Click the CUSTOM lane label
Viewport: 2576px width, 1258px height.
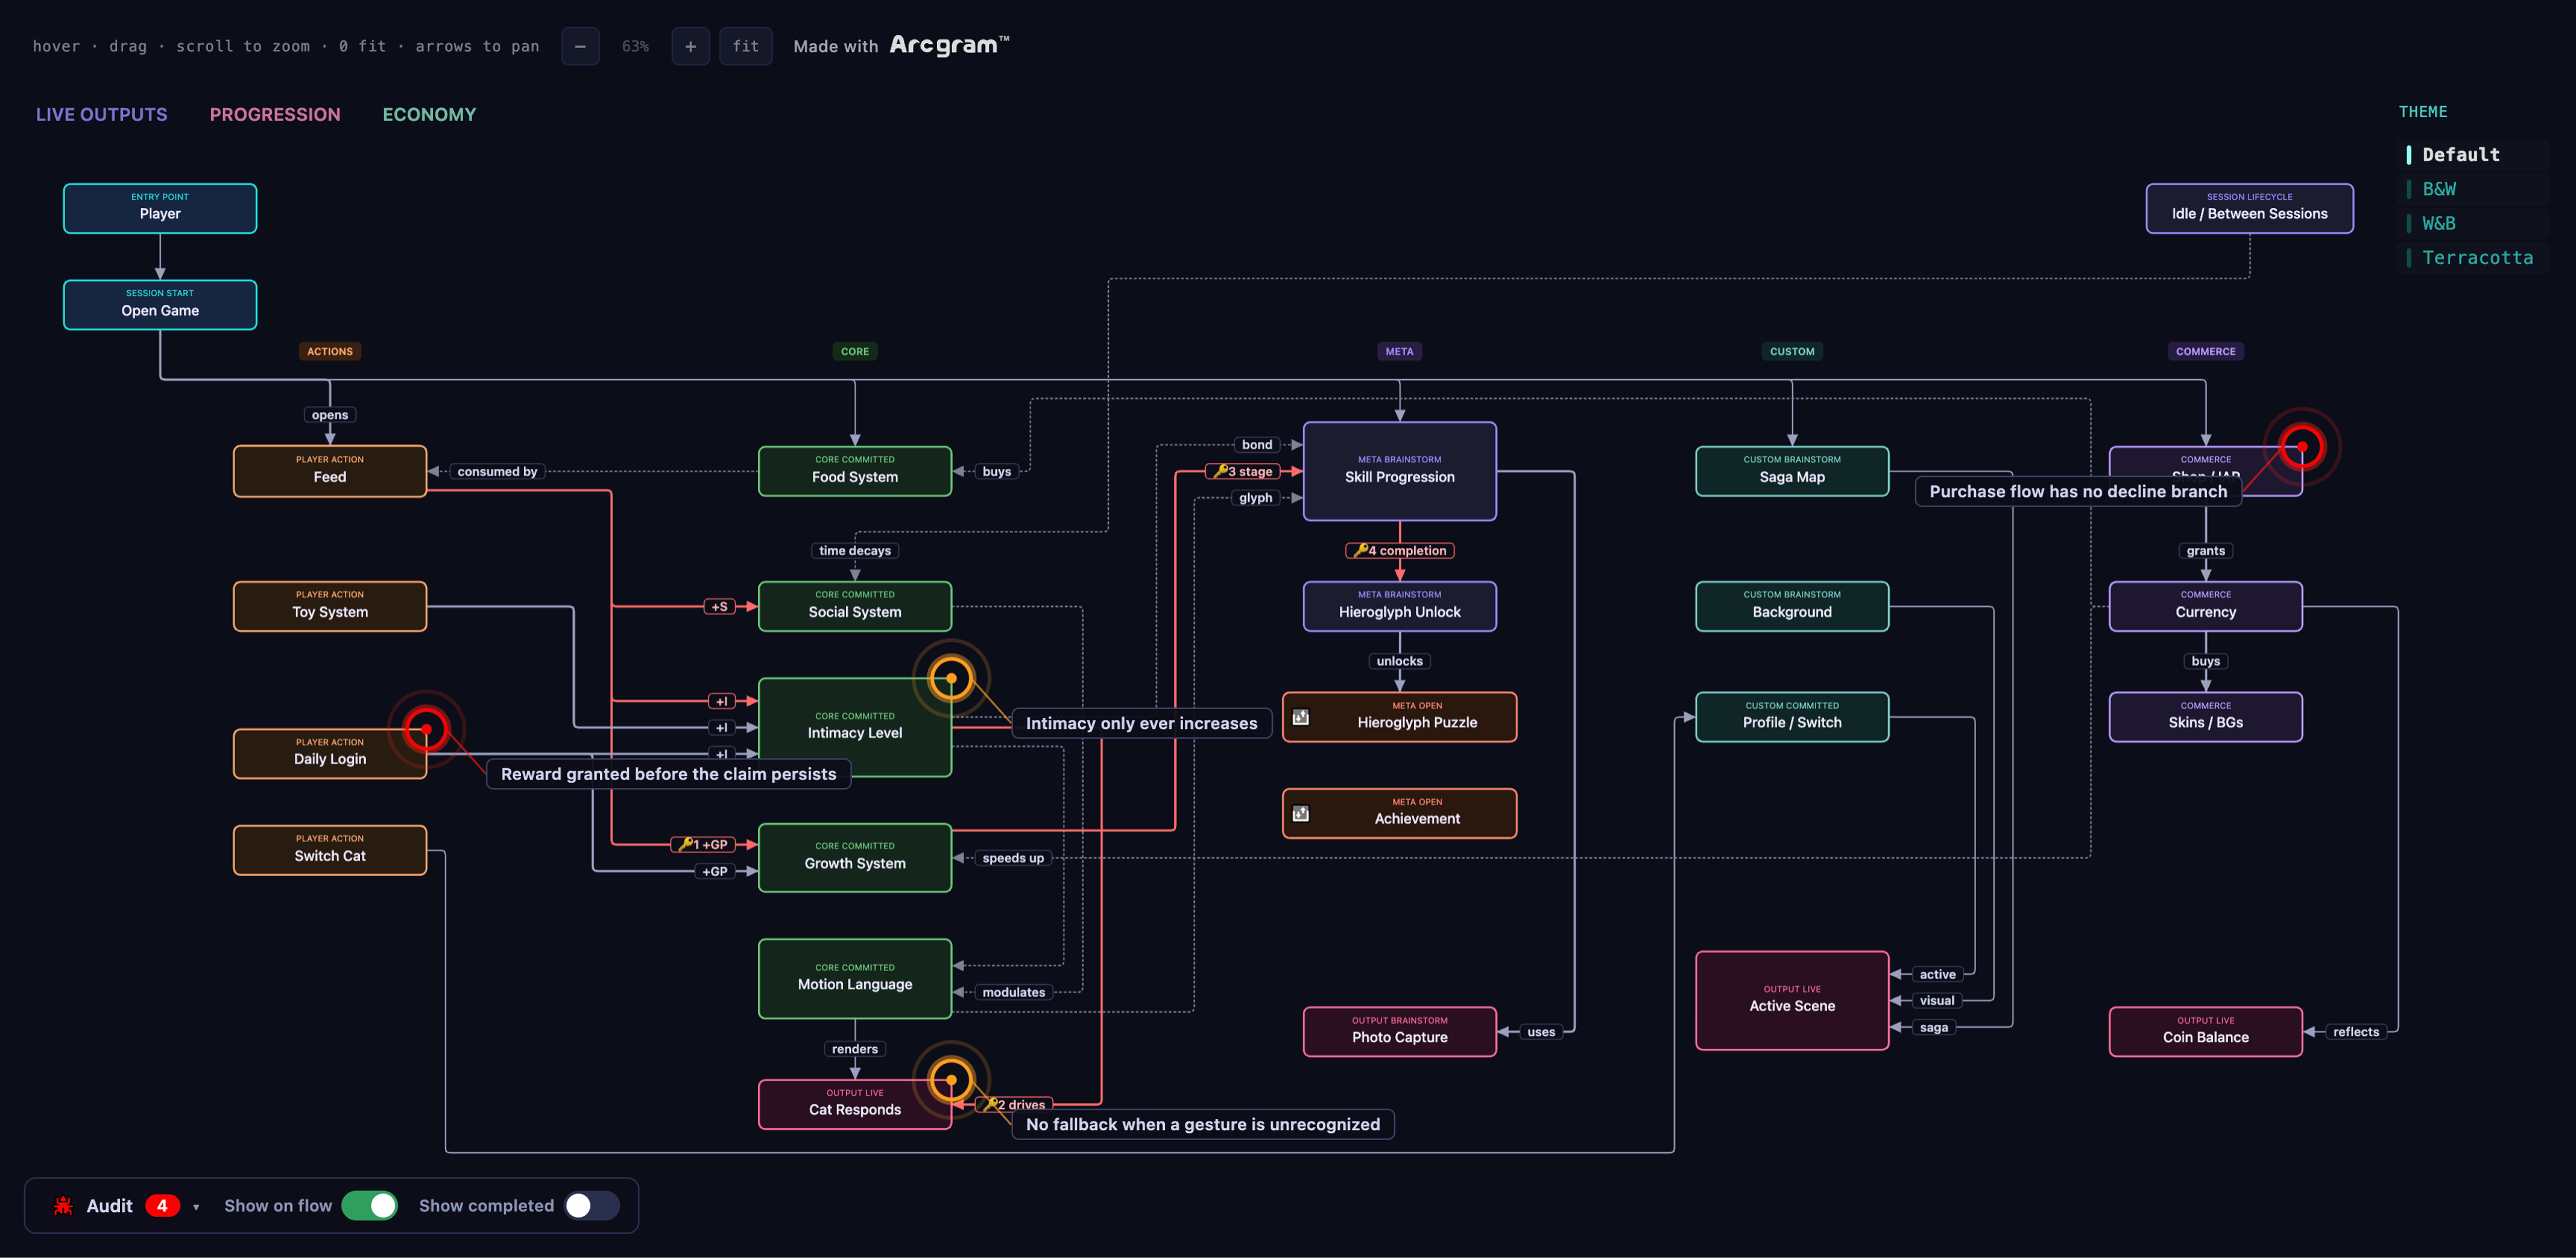coord(1792,351)
